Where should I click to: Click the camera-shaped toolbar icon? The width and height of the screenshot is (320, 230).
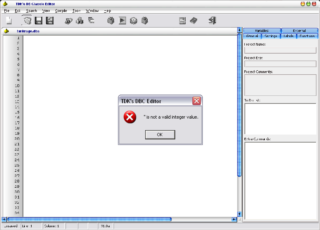68,21
